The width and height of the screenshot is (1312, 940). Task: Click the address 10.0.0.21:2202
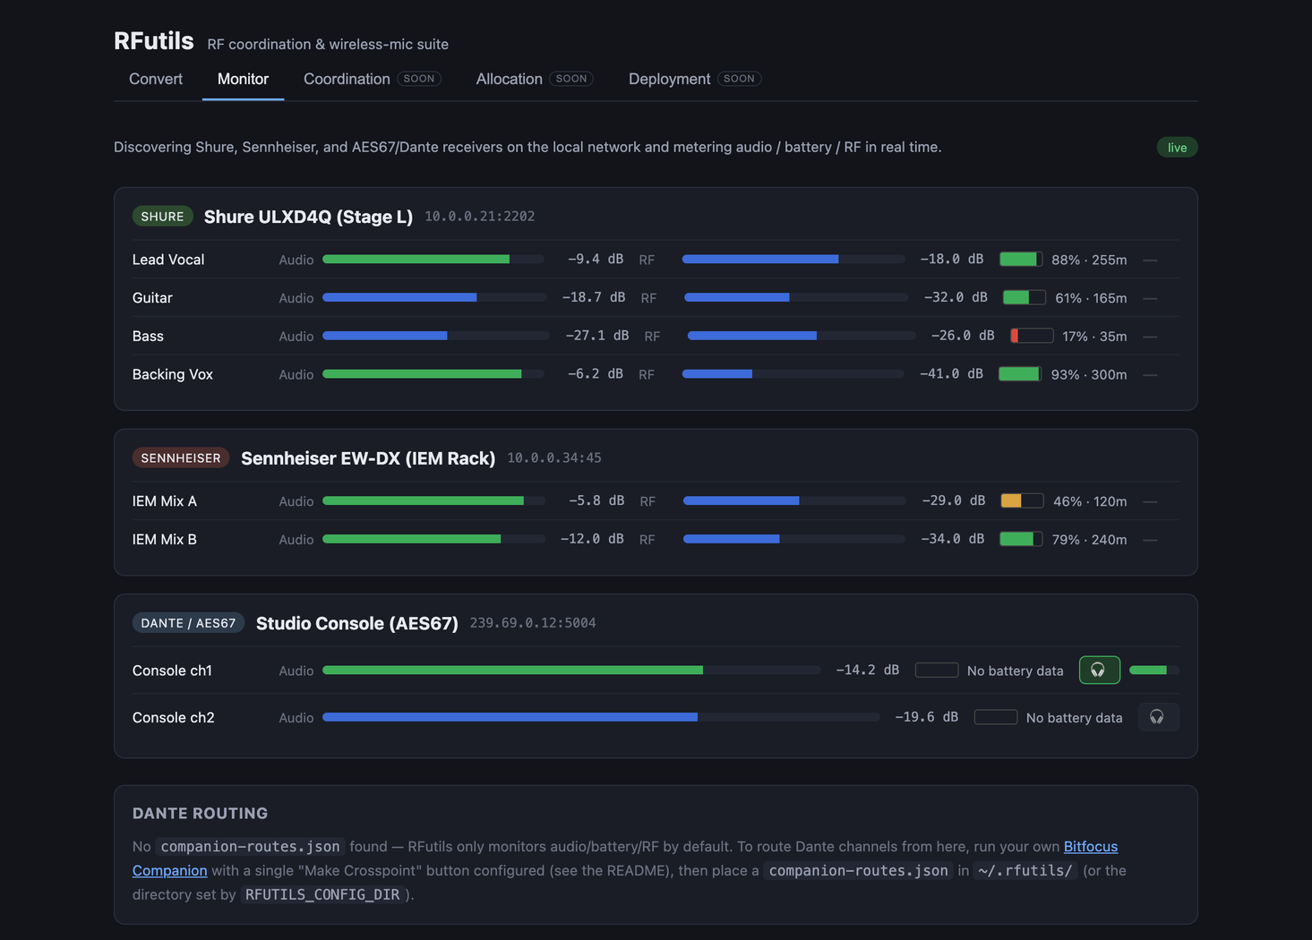(479, 217)
